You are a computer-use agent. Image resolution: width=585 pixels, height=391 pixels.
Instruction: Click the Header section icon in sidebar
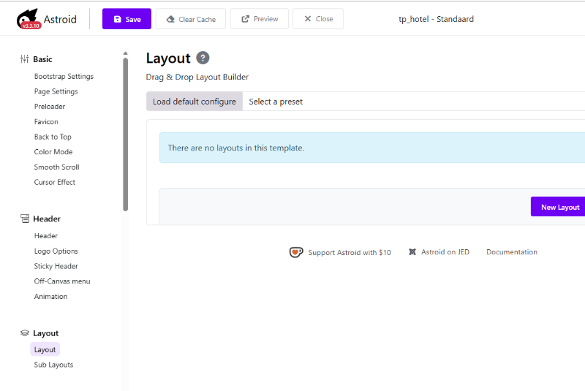click(24, 219)
